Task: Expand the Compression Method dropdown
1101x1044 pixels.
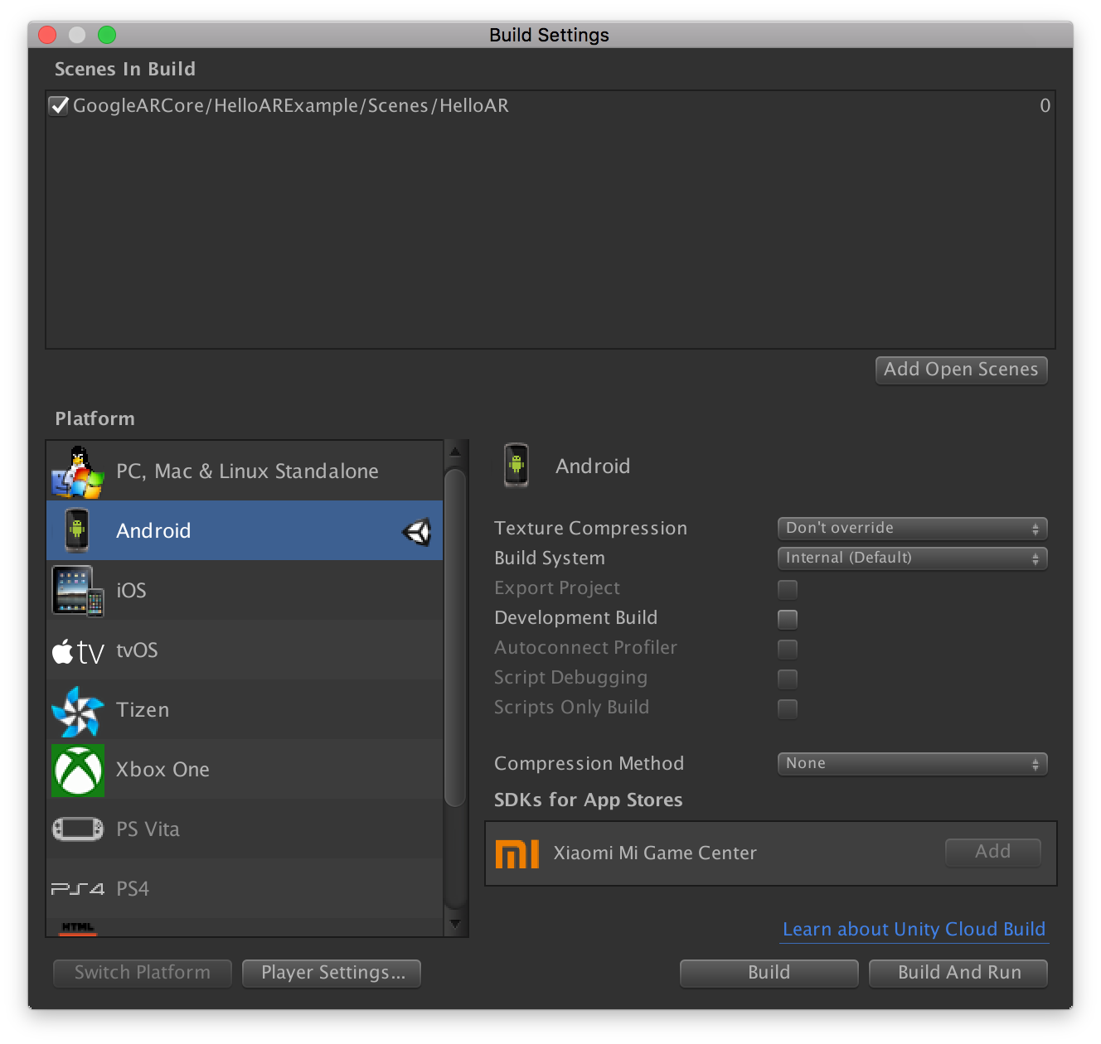Action: (912, 764)
